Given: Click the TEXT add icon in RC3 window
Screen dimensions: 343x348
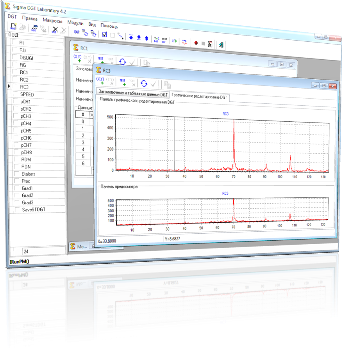Looking at the screenshot, I should click(123, 82).
